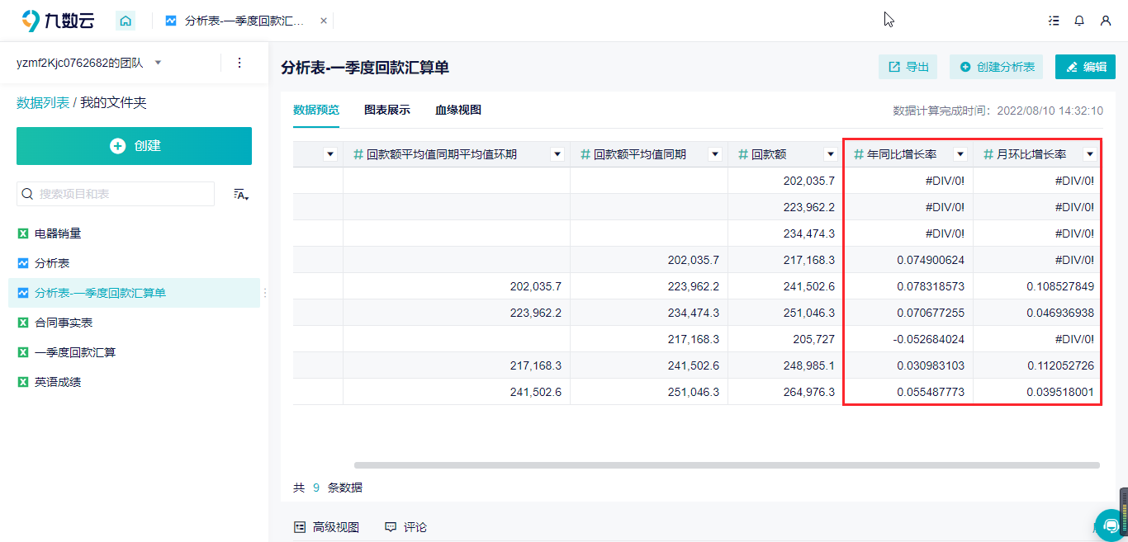Click the sort order icon beside search
The width and height of the screenshot is (1128, 542).
coord(241,194)
